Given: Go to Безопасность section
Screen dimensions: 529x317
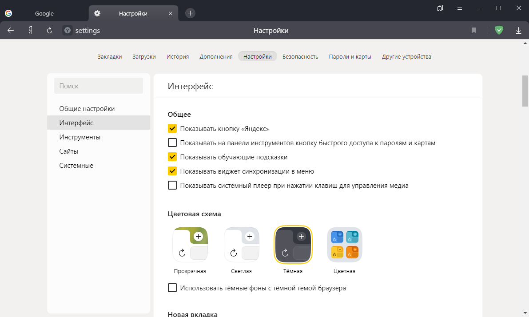Looking at the screenshot, I should pos(300,56).
